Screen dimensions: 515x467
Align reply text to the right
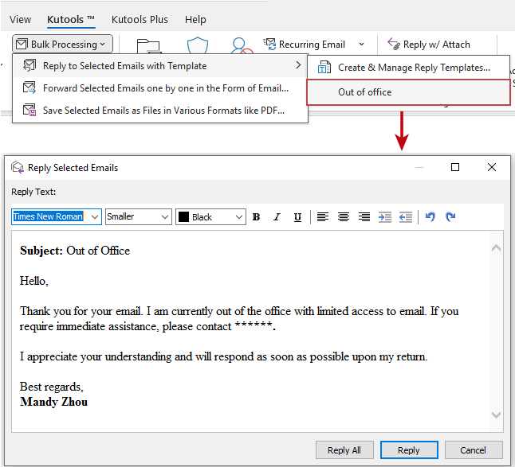click(x=364, y=217)
